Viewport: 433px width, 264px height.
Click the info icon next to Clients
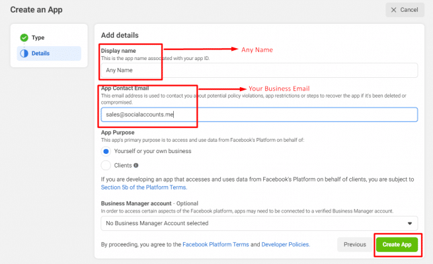[136, 165]
